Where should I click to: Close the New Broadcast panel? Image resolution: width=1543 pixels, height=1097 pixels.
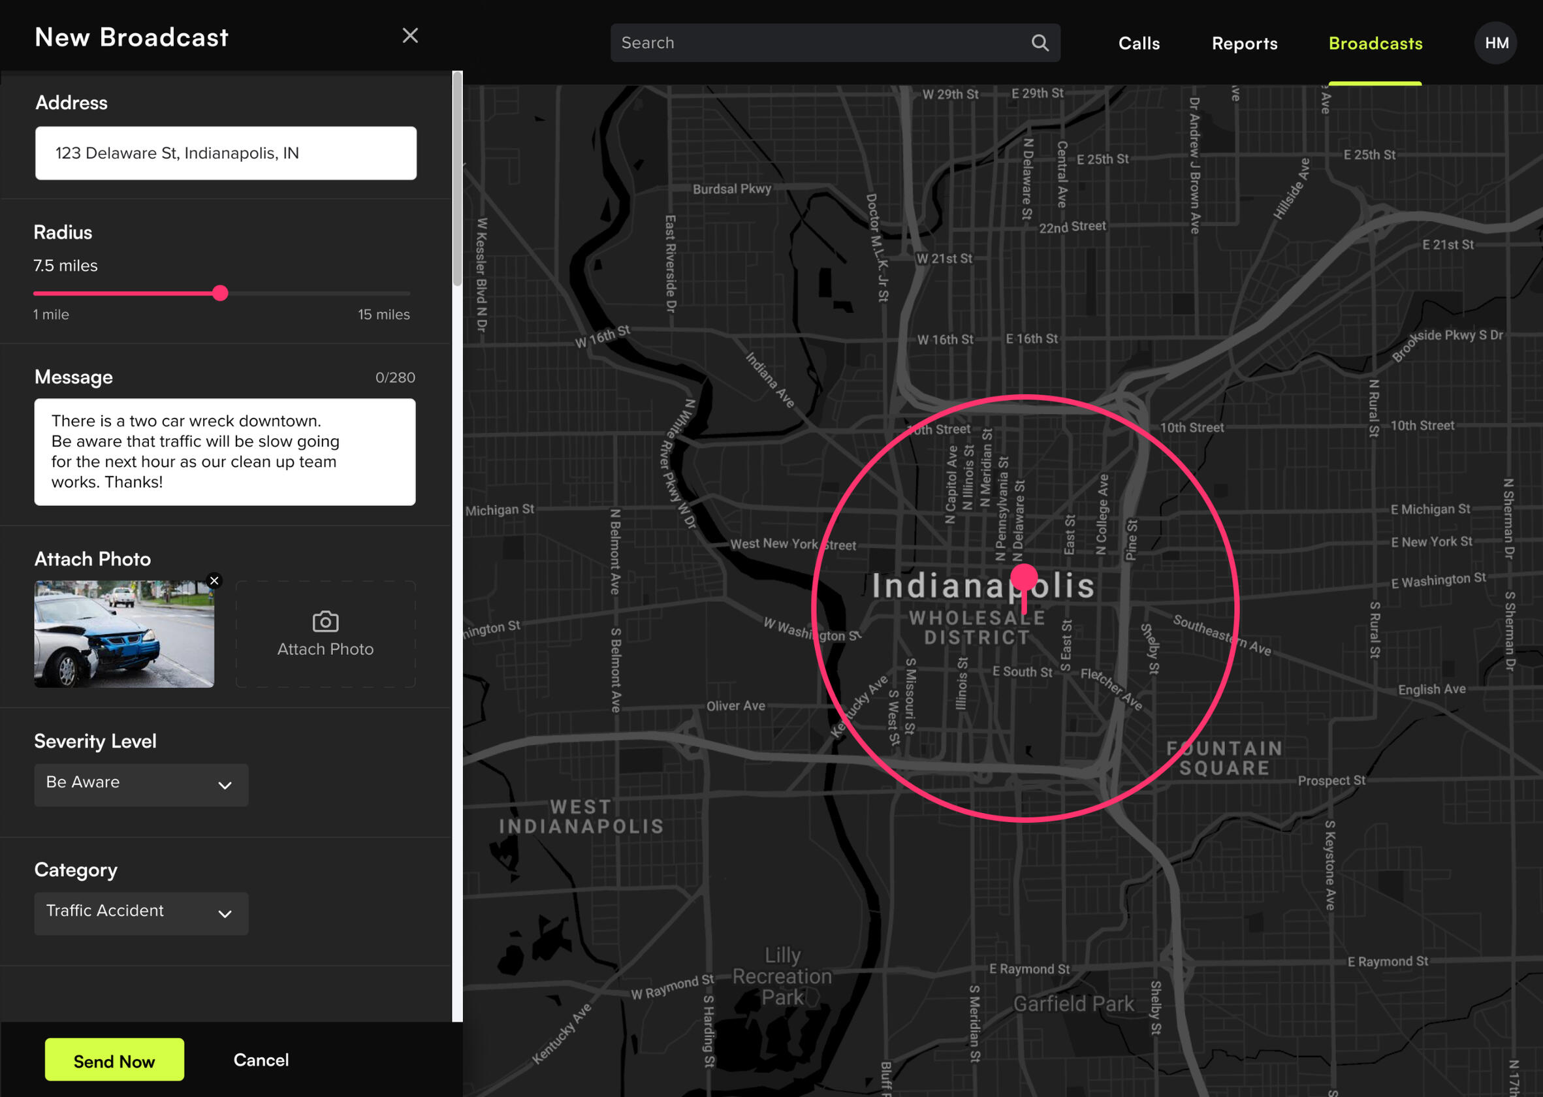click(410, 36)
